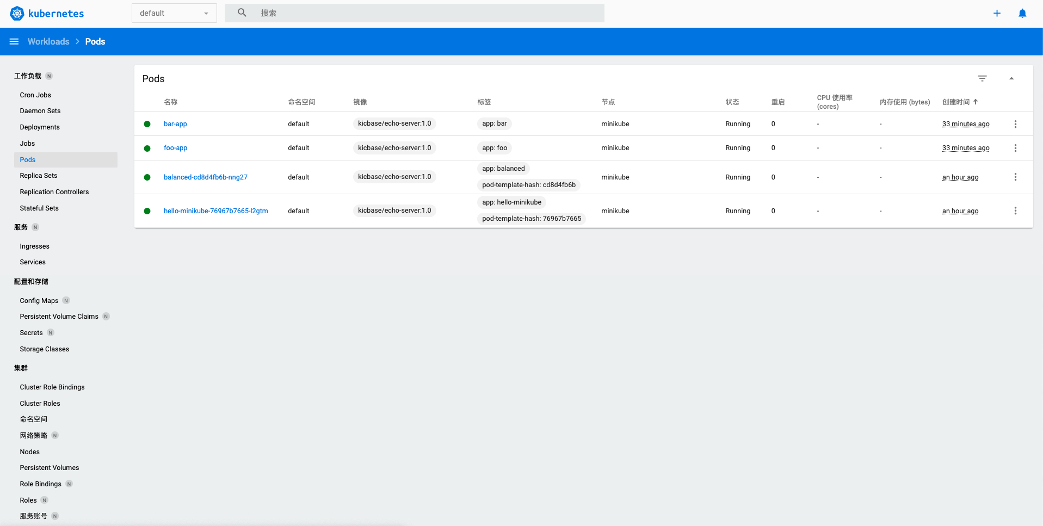Viewport: 1043px width, 526px height.
Task: Open the hamburger navigation menu
Action: pos(14,41)
